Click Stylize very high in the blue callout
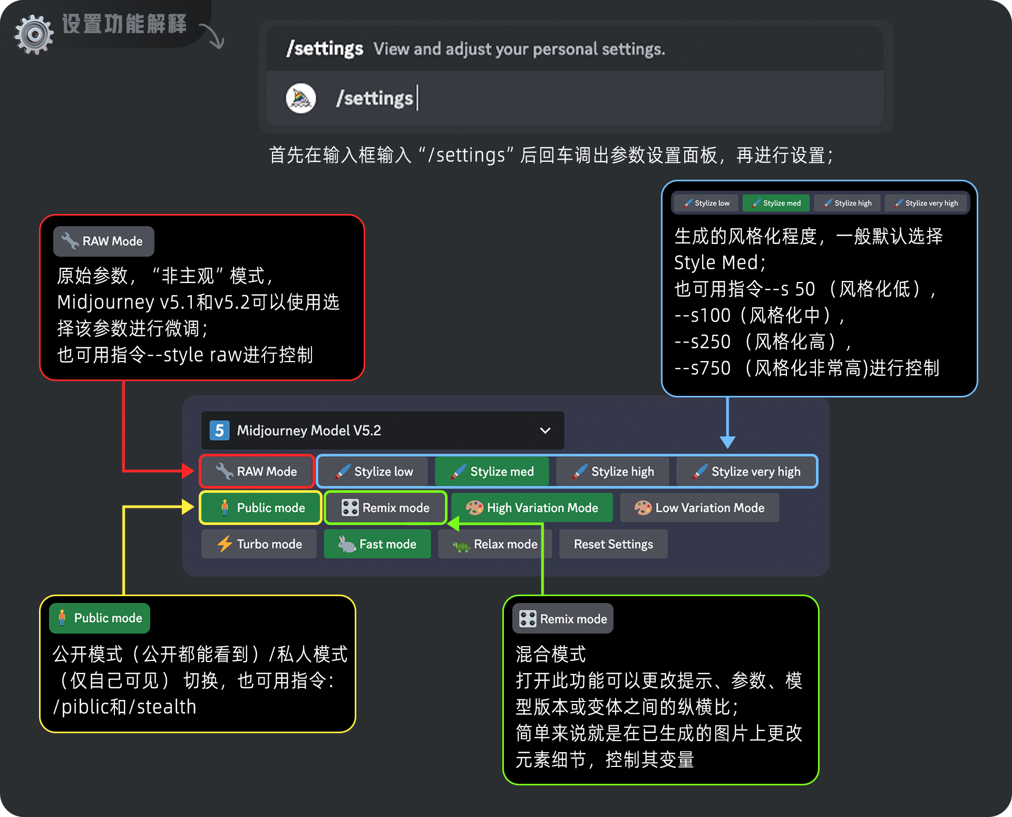The width and height of the screenshot is (1012, 817). [926, 203]
